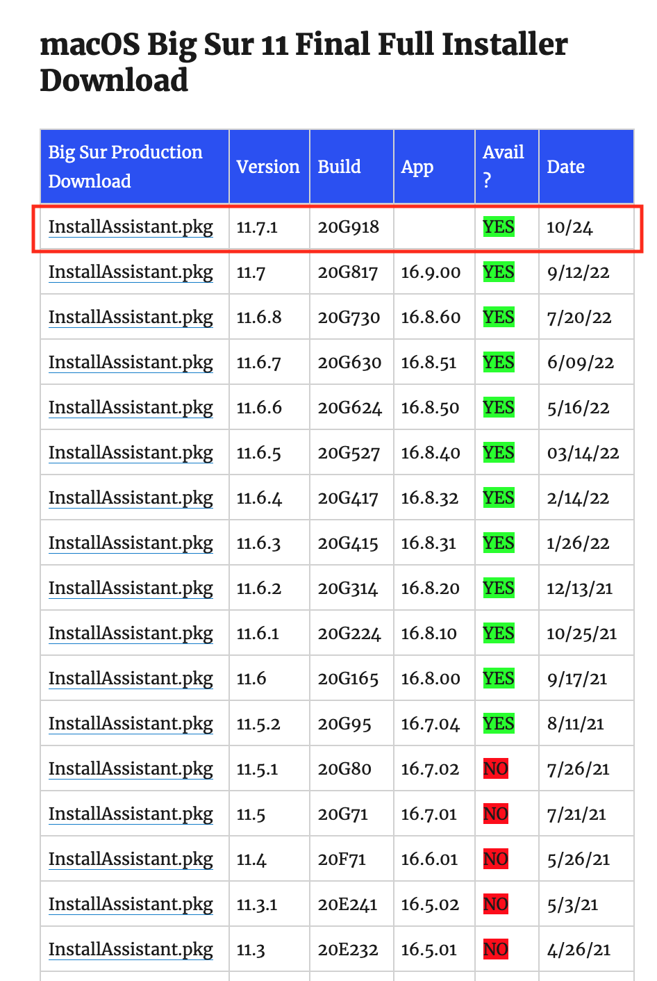Click the NO badge in 11.5 row
This screenshot has width=657, height=981.
(x=496, y=814)
